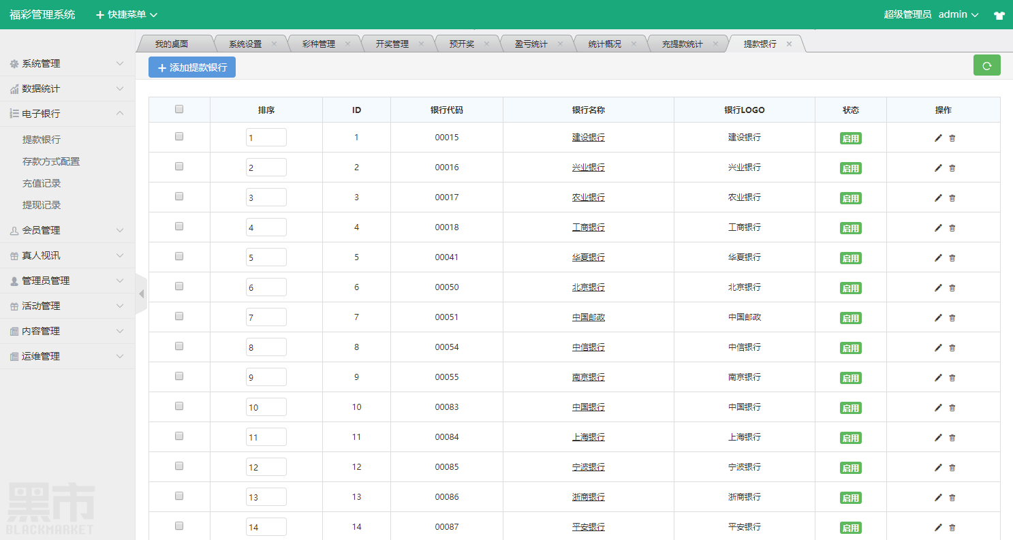1013x540 pixels.
Task: Open the admin user dropdown
Action: click(x=959, y=14)
